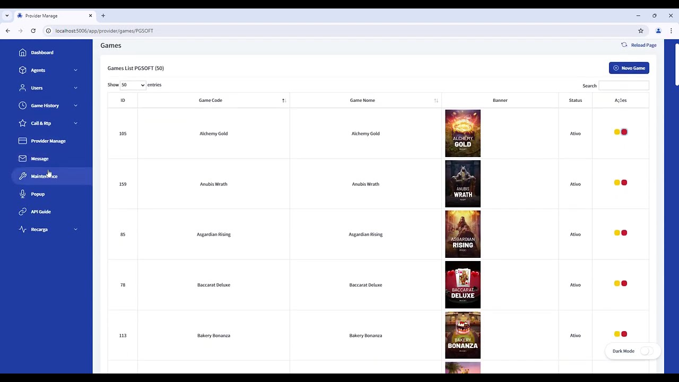Expand the Game History submenu chevron
679x382 pixels.
tap(75, 106)
